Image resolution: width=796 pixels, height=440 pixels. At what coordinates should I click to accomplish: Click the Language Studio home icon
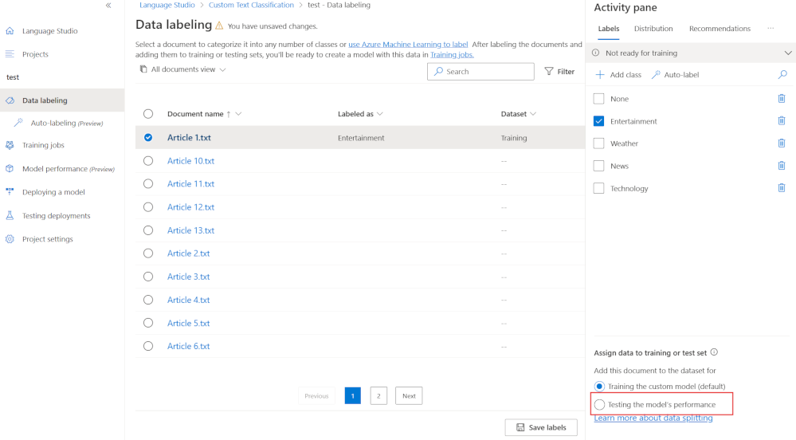click(x=10, y=31)
